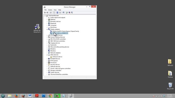Open Adobe Reader from the taskbar

click(x=37, y=96)
